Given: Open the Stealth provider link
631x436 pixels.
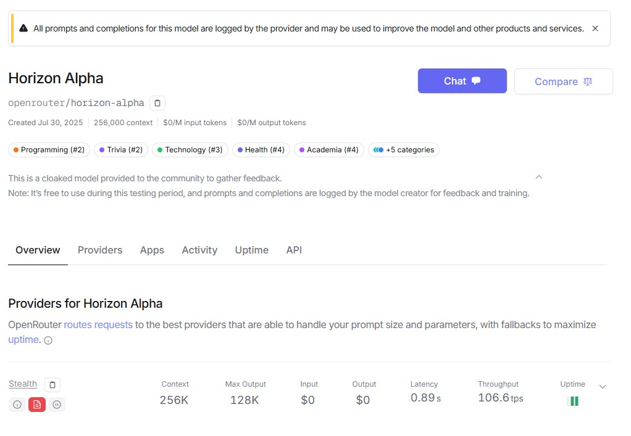Looking at the screenshot, I should point(23,384).
